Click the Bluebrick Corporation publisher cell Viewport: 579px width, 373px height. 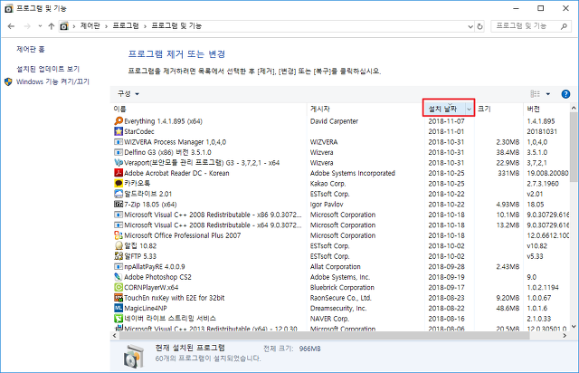[342, 287]
